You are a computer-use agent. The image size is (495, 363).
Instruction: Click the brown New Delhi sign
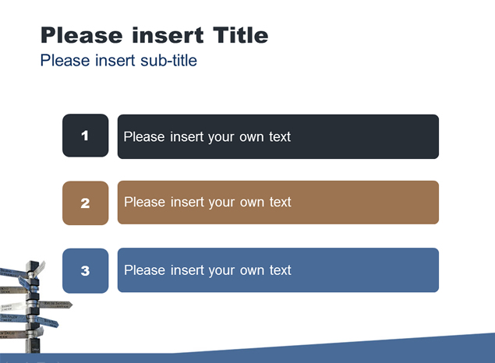click(x=12, y=333)
